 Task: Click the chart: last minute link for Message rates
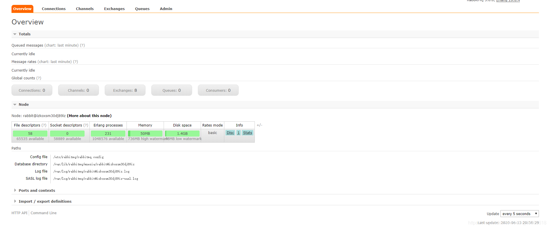click(55, 62)
